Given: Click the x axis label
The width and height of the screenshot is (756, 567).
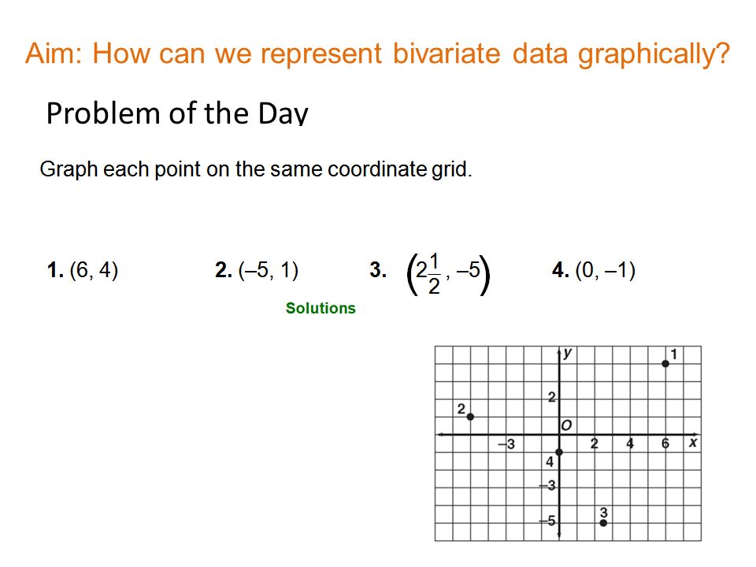Looking at the screenshot, I should click(x=693, y=442).
